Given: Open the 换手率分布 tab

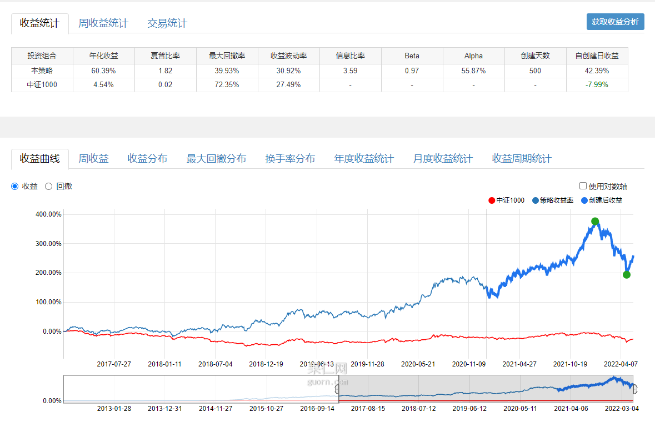Looking at the screenshot, I should coord(290,159).
